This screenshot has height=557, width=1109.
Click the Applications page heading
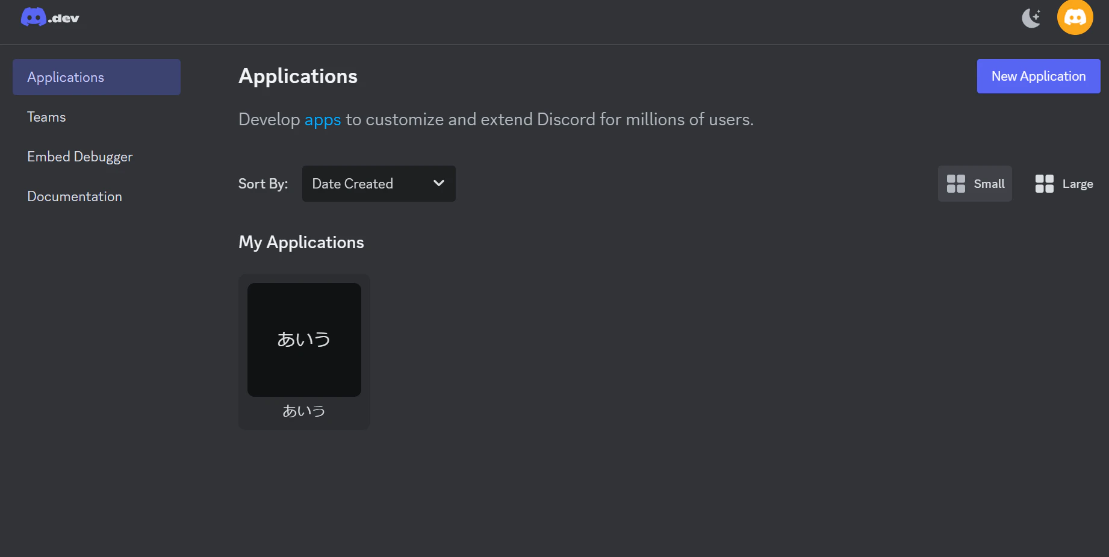[298, 76]
